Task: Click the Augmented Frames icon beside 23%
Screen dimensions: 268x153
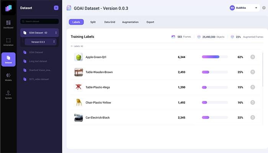Action: coord(232,37)
